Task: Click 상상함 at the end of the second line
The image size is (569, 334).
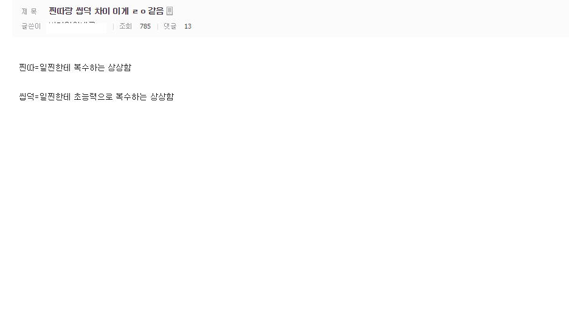Action: (x=162, y=97)
